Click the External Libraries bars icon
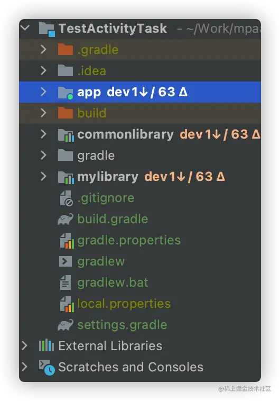 tap(46, 345)
